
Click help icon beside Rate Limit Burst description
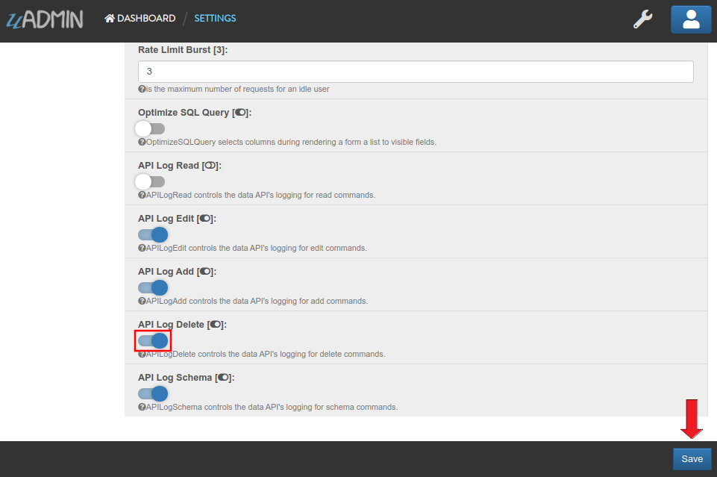[x=142, y=89]
